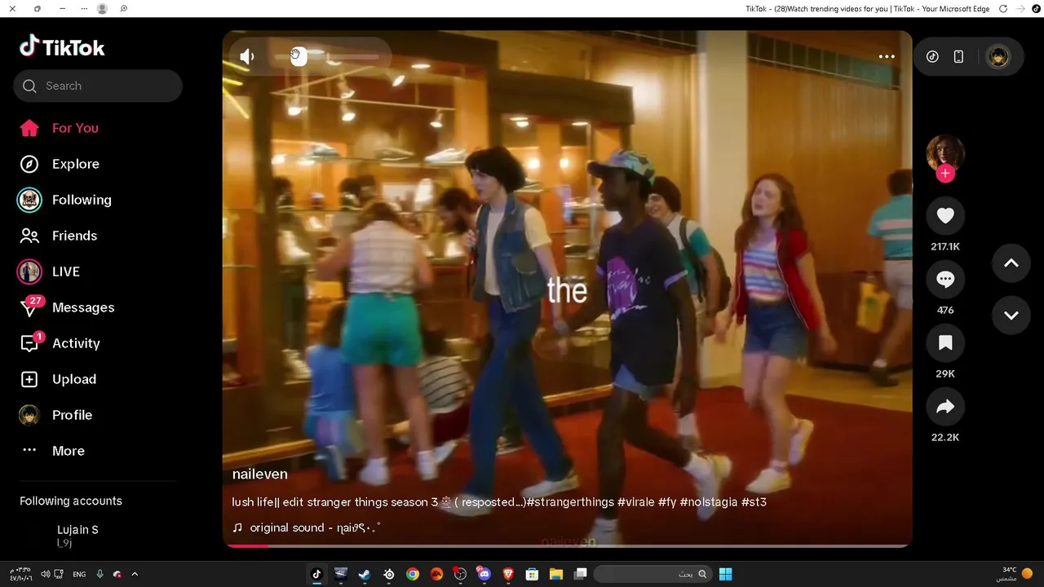Skip to the next video
This screenshot has height=587, width=1044.
tap(1011, 316)
